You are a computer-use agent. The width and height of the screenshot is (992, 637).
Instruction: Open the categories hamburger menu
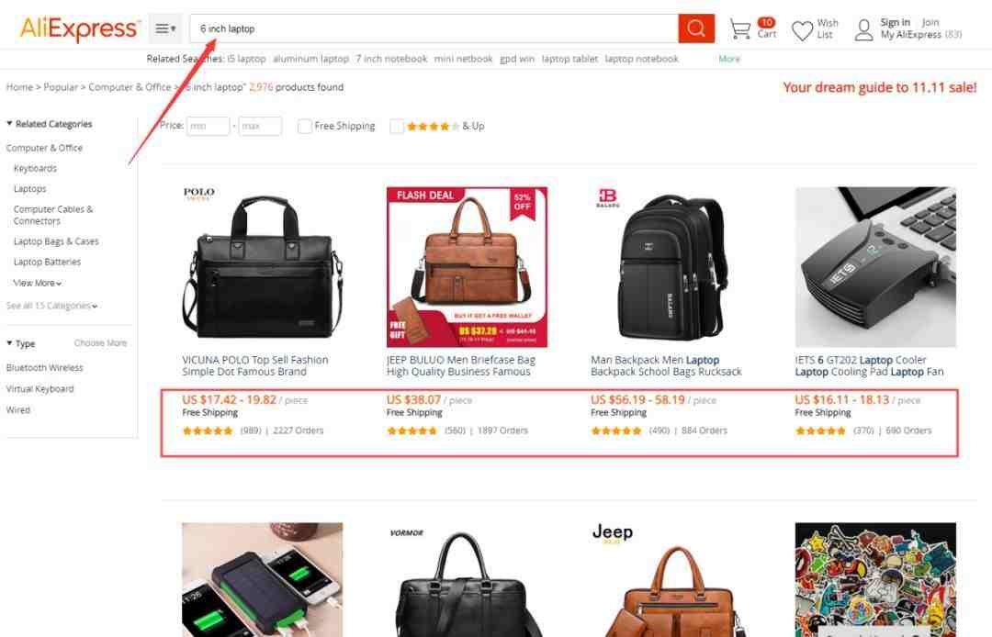click(x=165, y=28)
